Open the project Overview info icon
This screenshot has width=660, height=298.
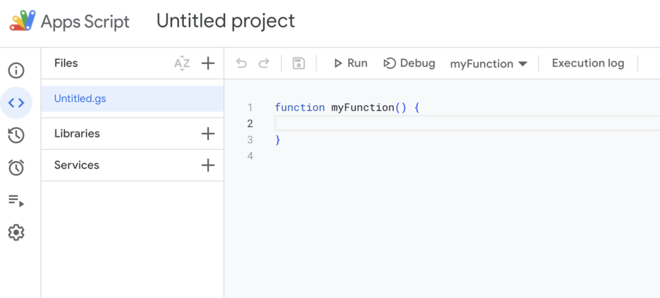(x=16, y=70)
